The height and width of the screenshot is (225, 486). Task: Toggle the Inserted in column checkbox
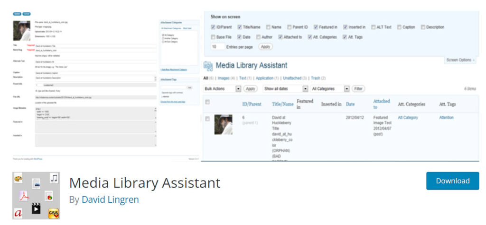coord(345,27)
